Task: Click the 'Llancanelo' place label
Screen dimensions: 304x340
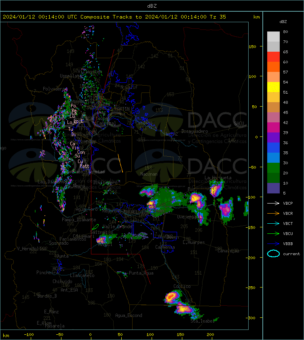Action: 82,275
